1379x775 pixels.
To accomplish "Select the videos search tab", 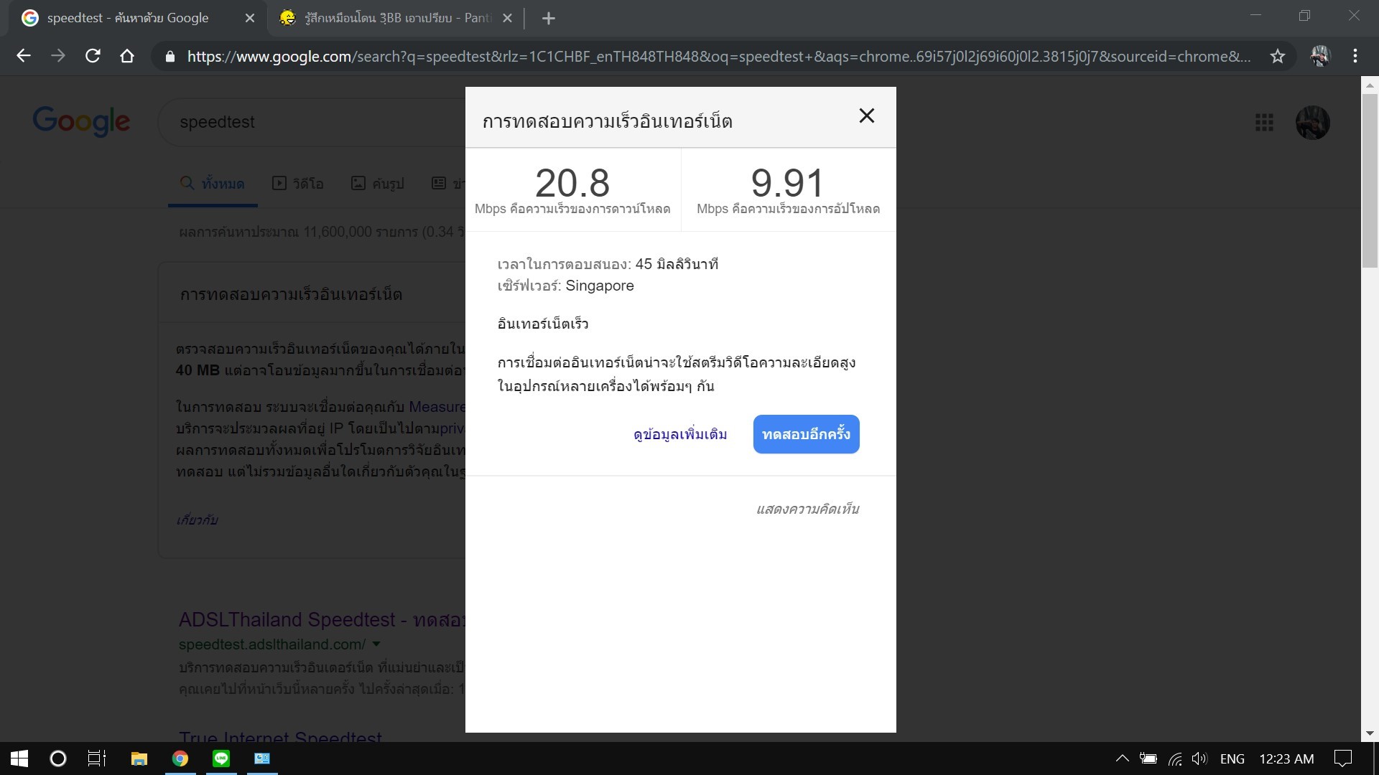I will click(x=298, y=184).
